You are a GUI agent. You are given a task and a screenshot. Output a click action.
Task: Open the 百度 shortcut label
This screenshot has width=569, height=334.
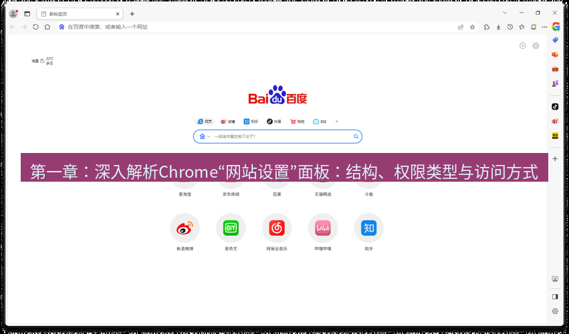tap(277, 194)
